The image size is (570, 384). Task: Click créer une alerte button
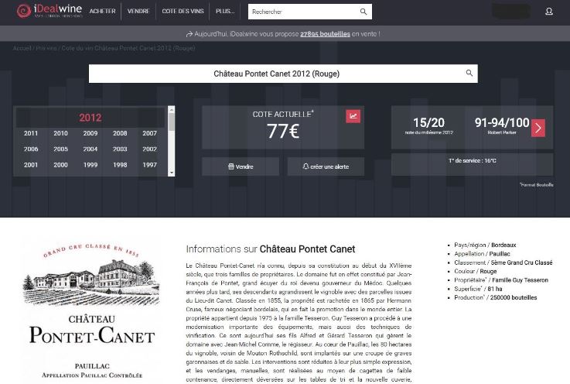click(326, 166)
